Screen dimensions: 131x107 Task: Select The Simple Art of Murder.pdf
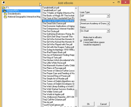pyautogui.click(x=58, y=78)
